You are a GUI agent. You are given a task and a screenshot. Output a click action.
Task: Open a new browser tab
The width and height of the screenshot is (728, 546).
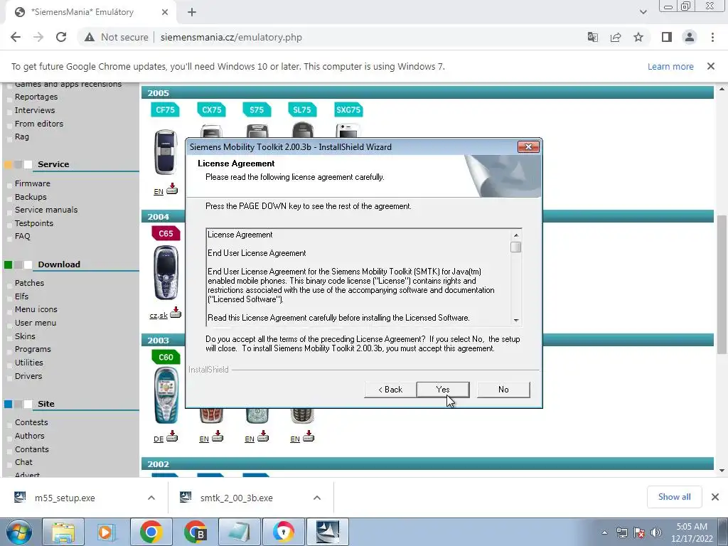coord(192,13)
